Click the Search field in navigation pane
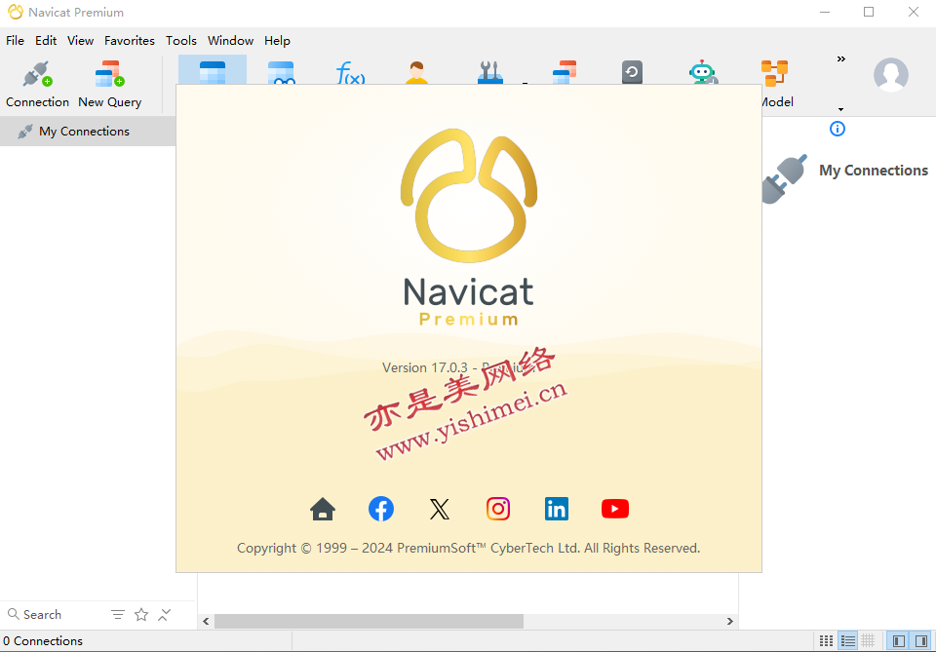Image resolution: width=936 pixels, height=652 pixels. (54, 614)
